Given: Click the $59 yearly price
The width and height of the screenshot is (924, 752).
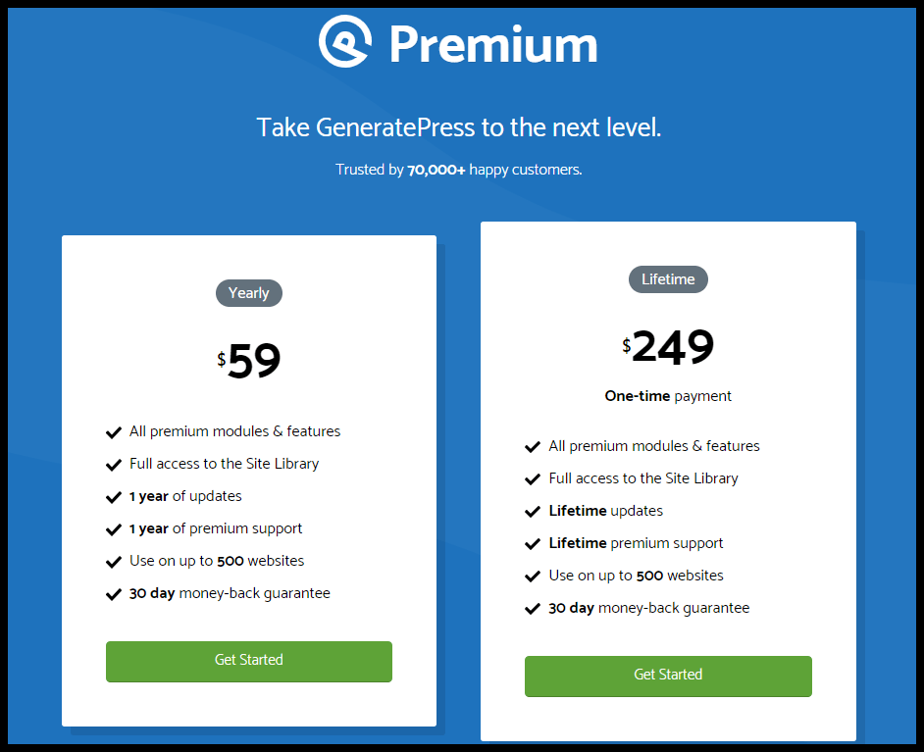Looking at the screenshot, I should pyautogui.click(x=251, y=361).
